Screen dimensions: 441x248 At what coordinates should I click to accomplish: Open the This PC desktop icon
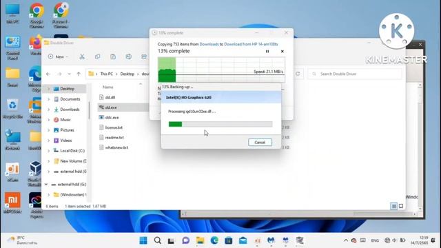(12, 14)
